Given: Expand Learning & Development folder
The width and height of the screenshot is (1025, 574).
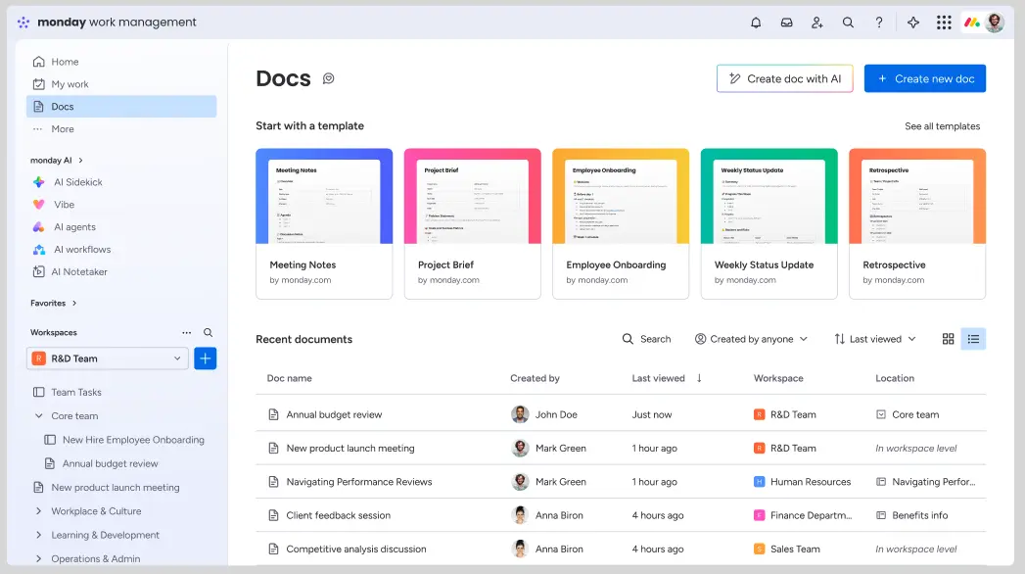Looking at the screenshot, I should (38, 535).
